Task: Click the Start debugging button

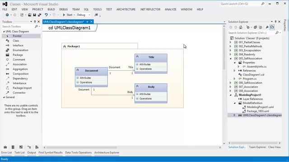Action: pyautogui.click(x=68, y=15)
